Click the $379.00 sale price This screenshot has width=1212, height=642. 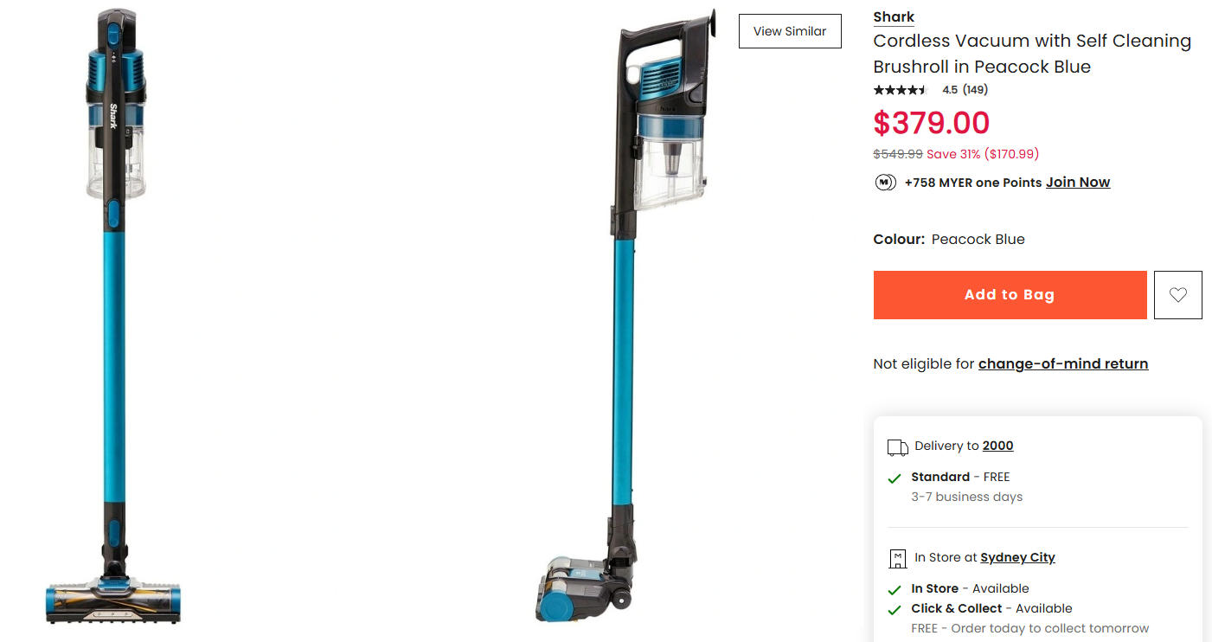coord(932,123)
